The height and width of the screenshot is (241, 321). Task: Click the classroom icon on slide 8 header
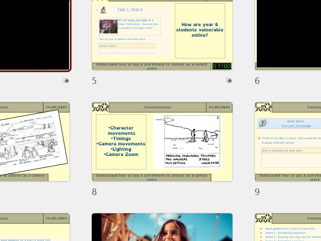pyautogui.click(x=100, y=107)
